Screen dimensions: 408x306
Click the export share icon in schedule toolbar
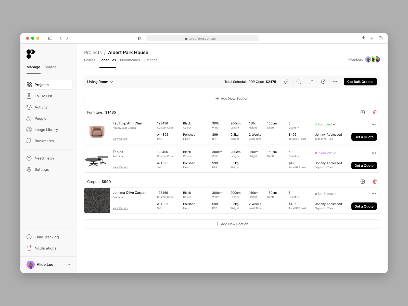click(x=323, y=82)
